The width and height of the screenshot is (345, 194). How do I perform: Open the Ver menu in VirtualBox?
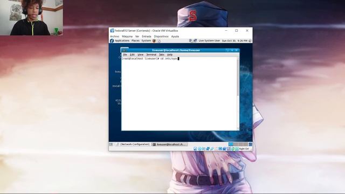[x=137, y=36]
